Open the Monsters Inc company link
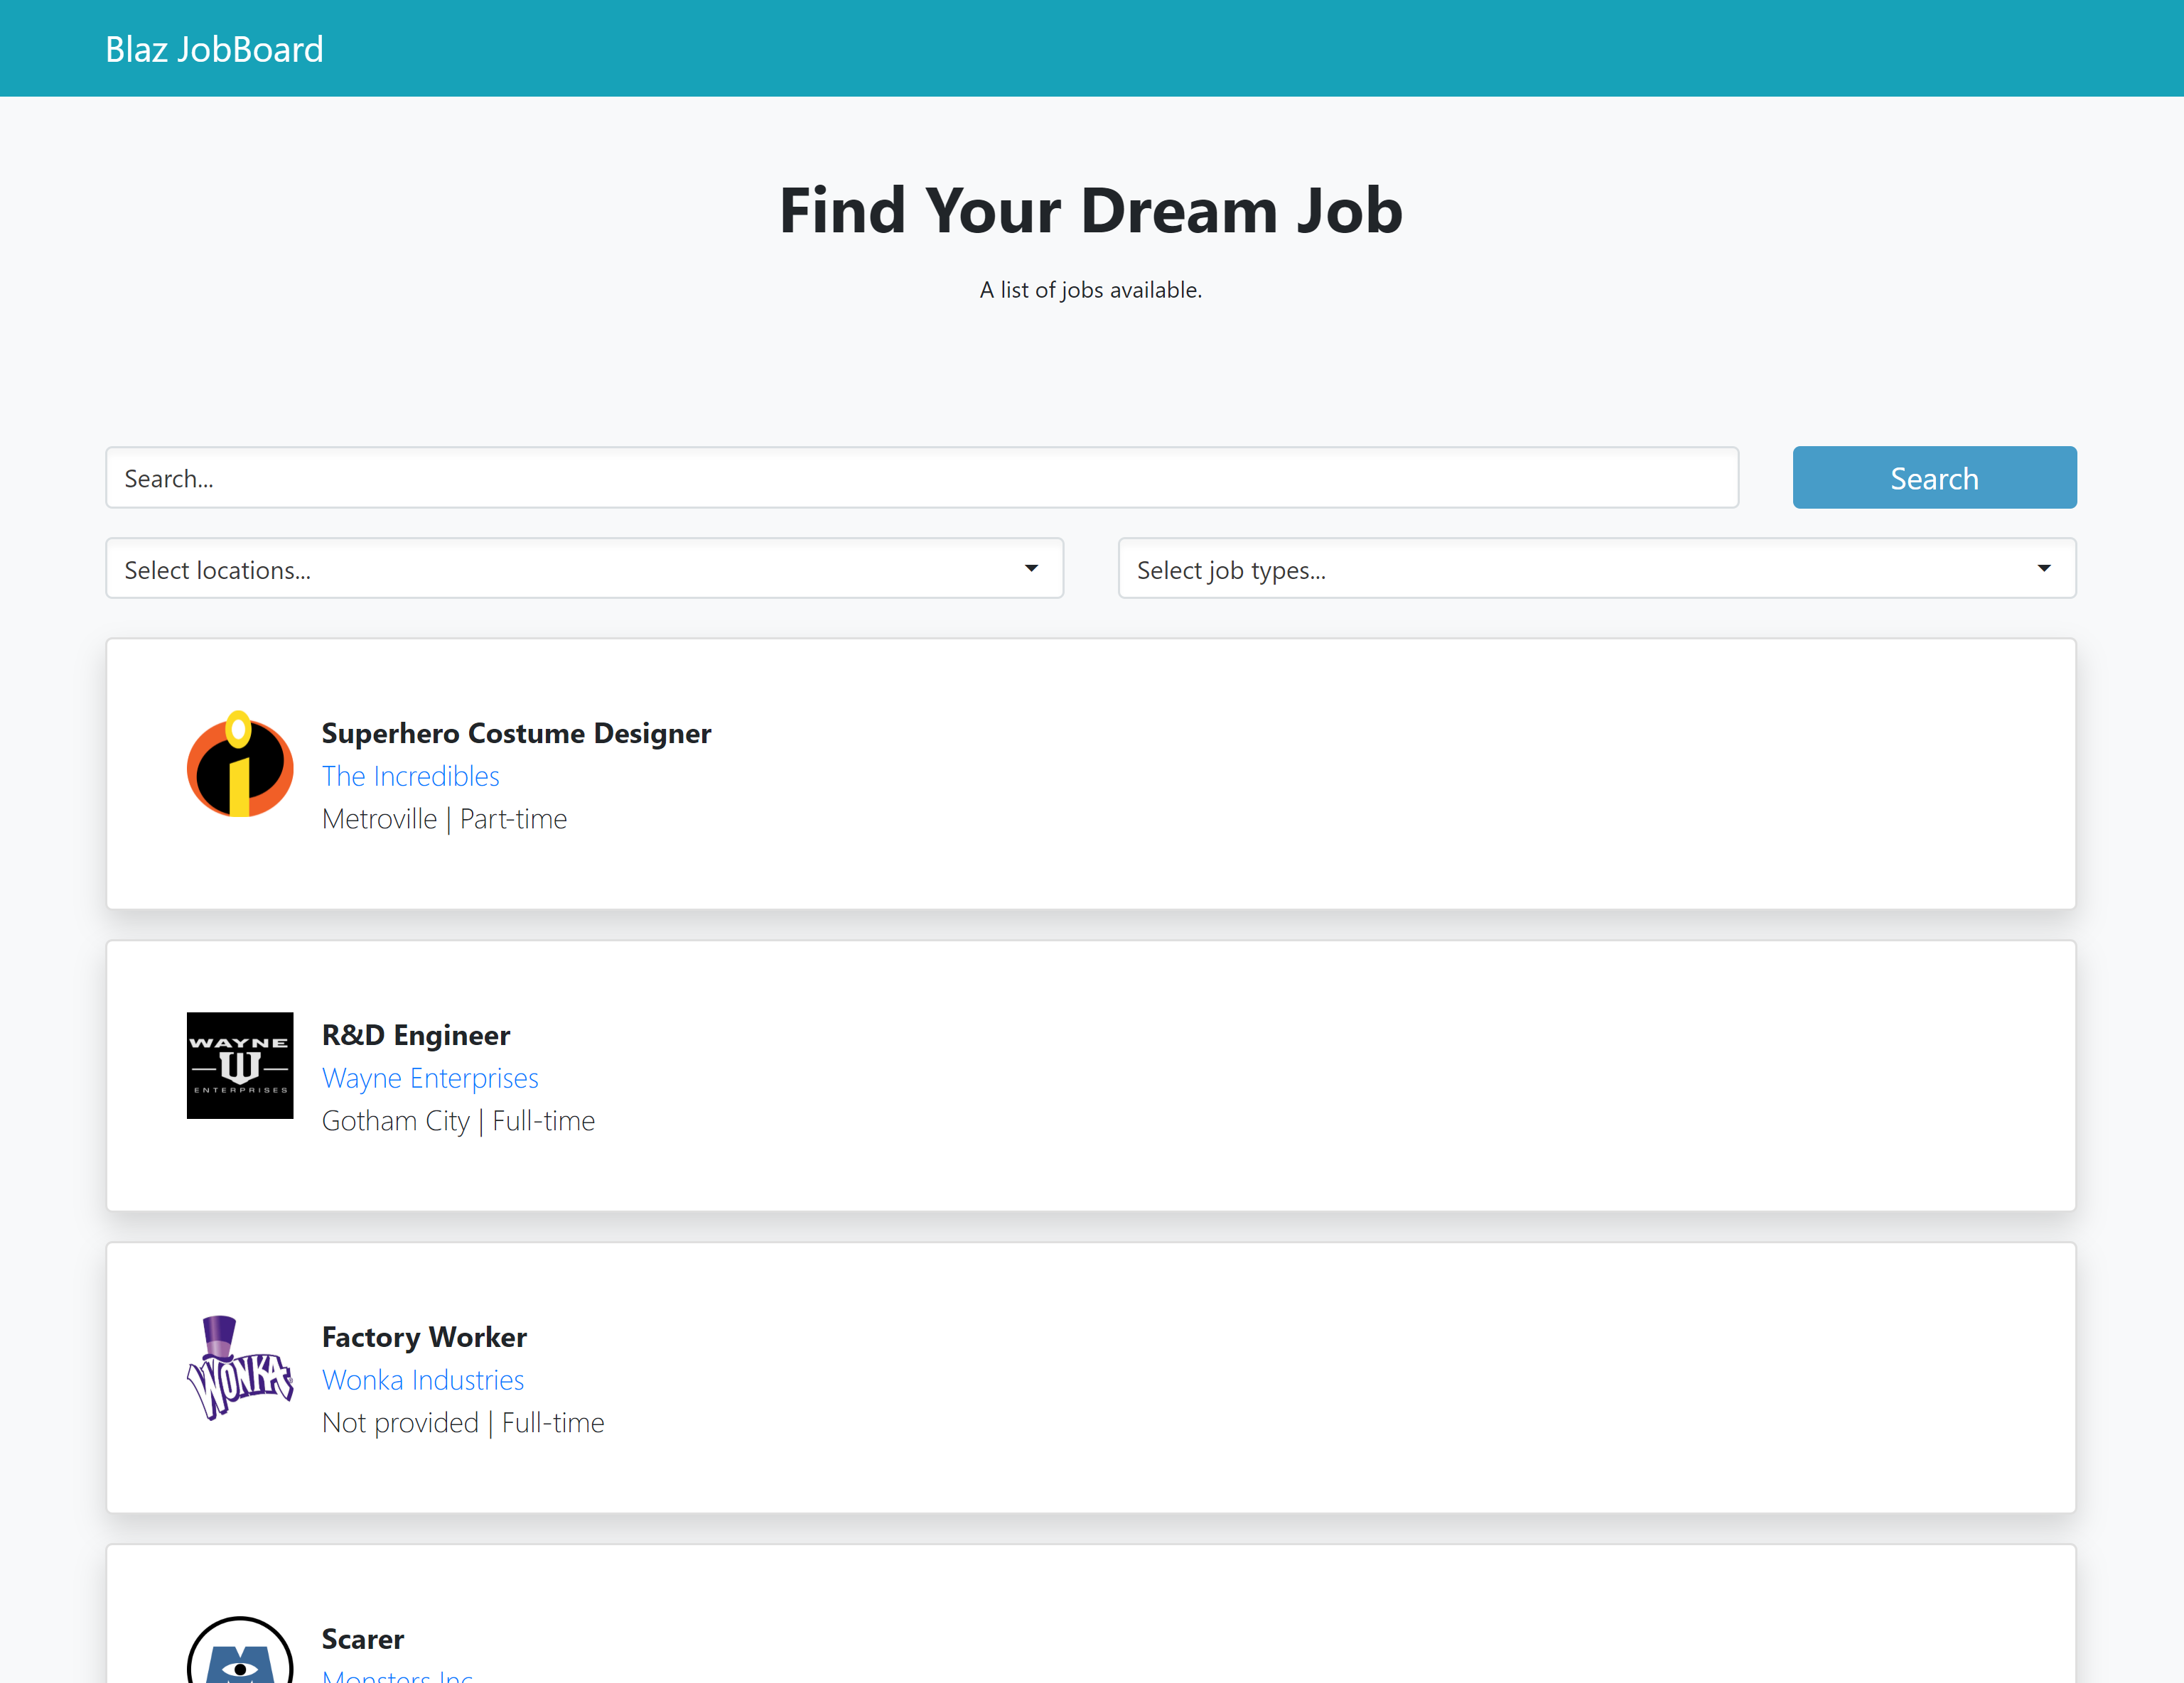The image size is (2184, 1683). [397, 1676]
